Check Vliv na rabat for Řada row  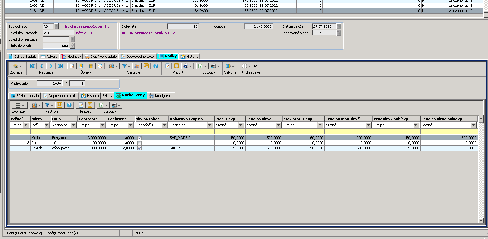[139, 143]
